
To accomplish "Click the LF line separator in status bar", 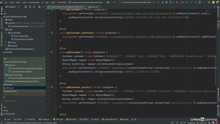I will pyautogui.click(x=177, y=123).
